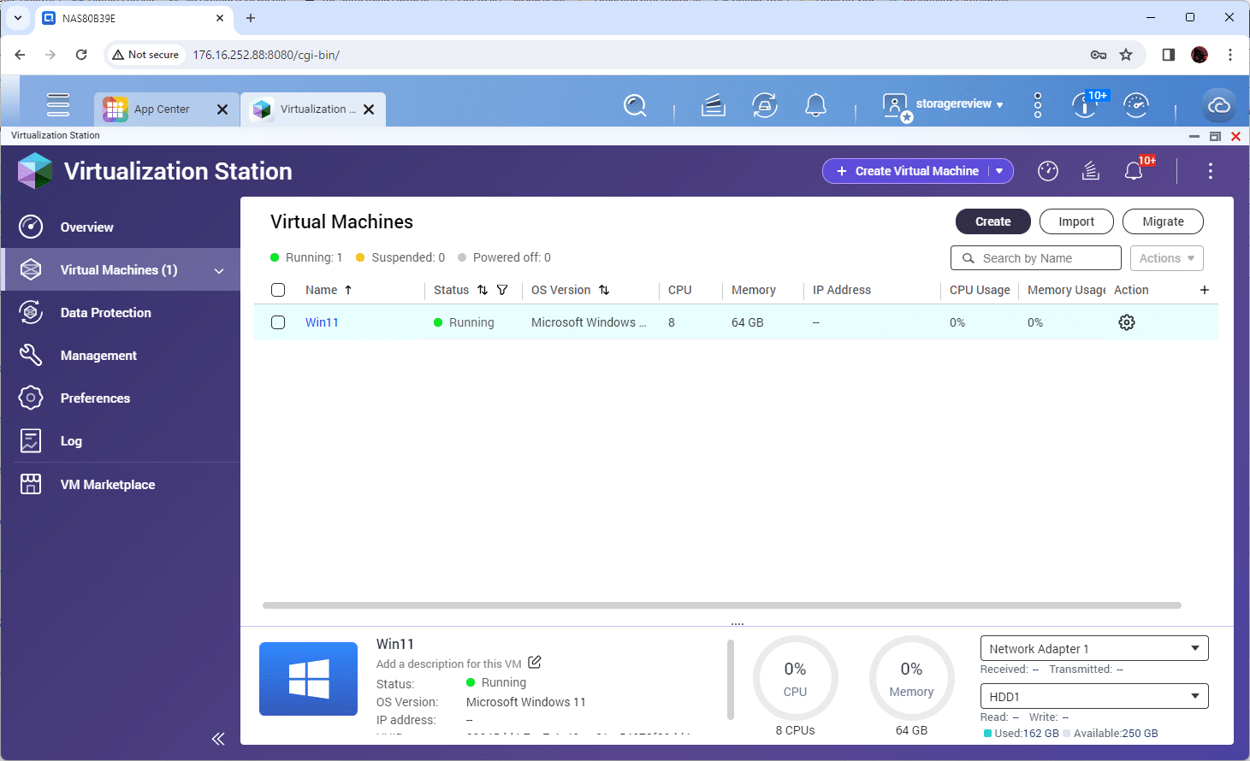Image resolution: width=1250 pixels, height=761 pixels.
Task: Open Virtualization Station background tasks layers icon
Action: tap(1091, 171)
